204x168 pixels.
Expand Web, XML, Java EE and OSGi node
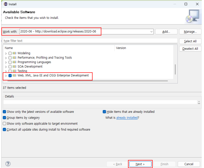[6, 76]
